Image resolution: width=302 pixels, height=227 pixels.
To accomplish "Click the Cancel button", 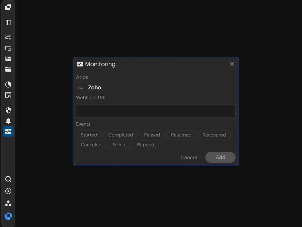I will 188,158.
